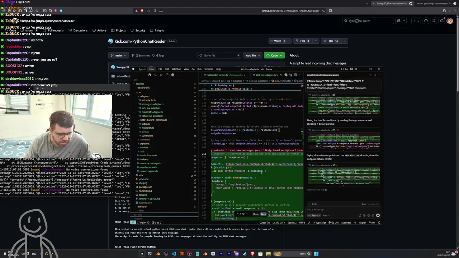459x258 pixels.
Task: Toggle the panel layout icon in Cursor title bar
Action: 347,69
